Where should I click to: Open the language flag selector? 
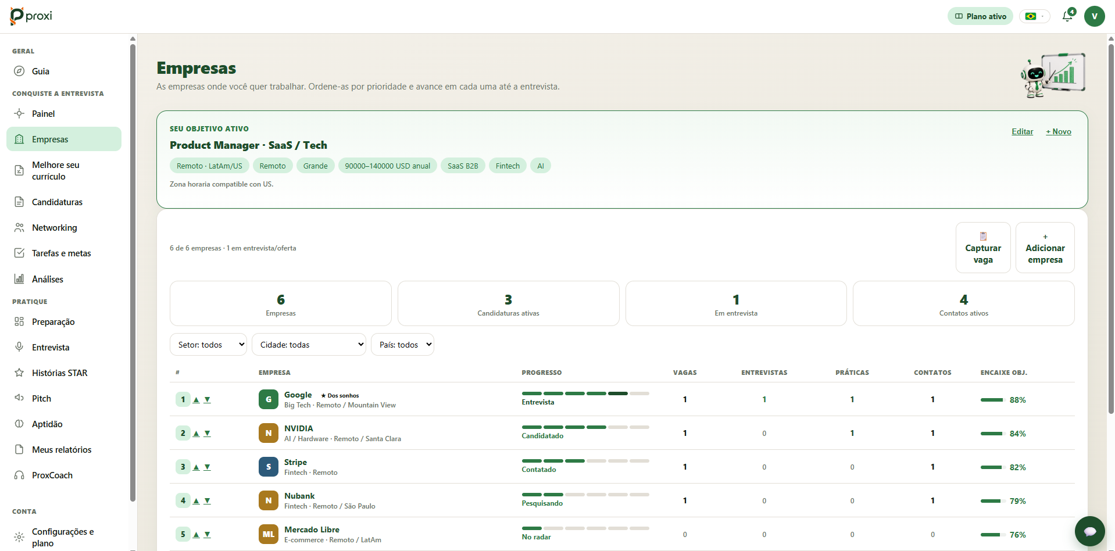[1035, 16]
